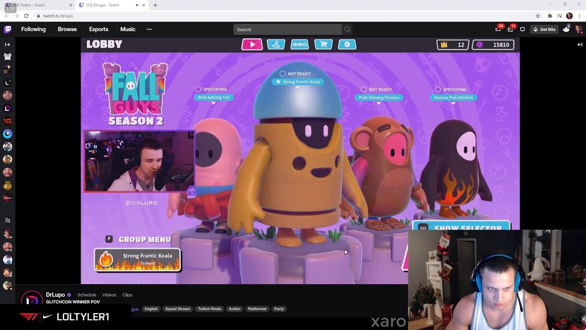This screenshot has height=330, width=586.
Task: Open the Whispers chat icon
Action: pyautogui.click(x=522, y=29)
